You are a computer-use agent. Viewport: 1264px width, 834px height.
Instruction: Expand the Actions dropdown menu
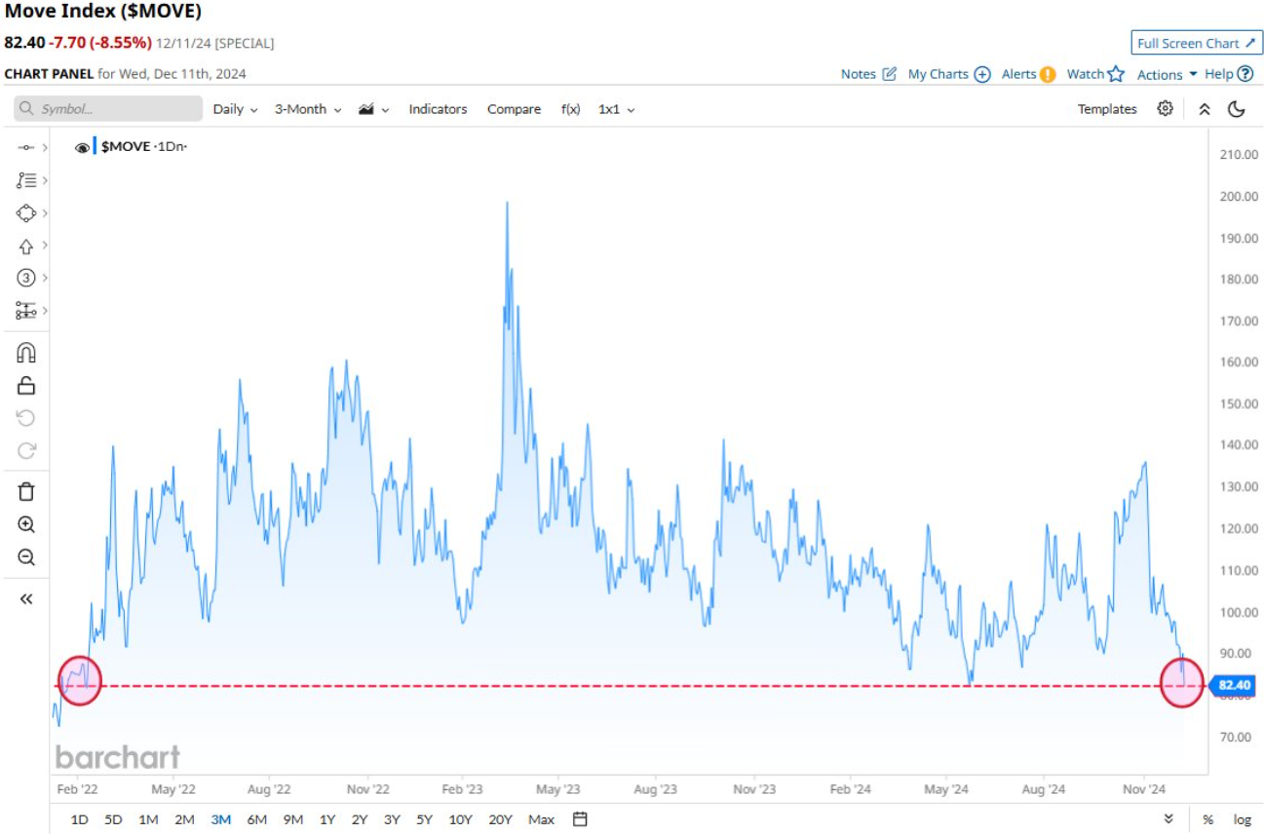point(1167,74)
